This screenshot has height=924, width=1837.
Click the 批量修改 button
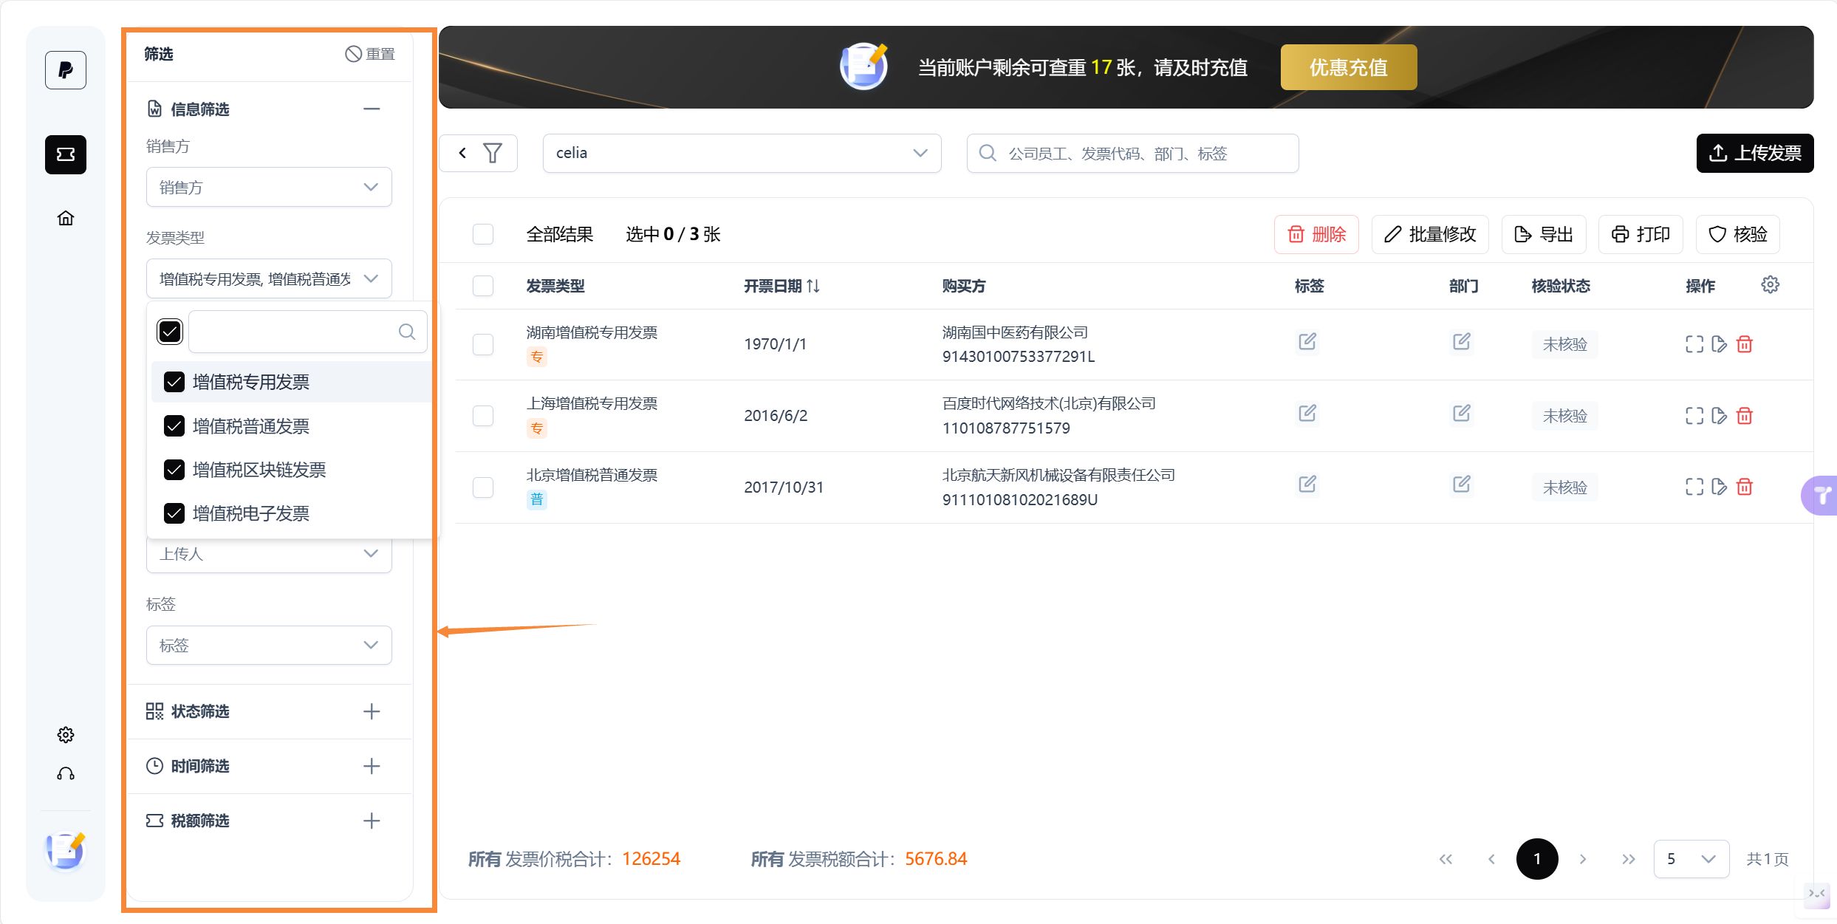(1430, 234)
